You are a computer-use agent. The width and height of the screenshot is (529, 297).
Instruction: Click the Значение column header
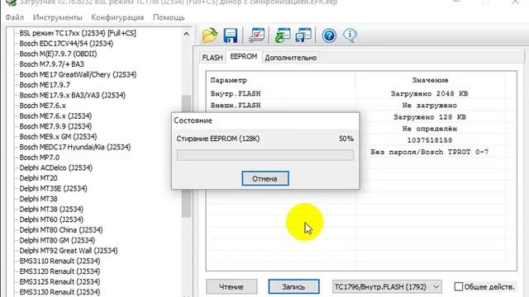click(x=430, y=80)
